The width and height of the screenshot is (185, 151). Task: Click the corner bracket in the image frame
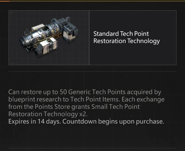click(x=12, y=13)
